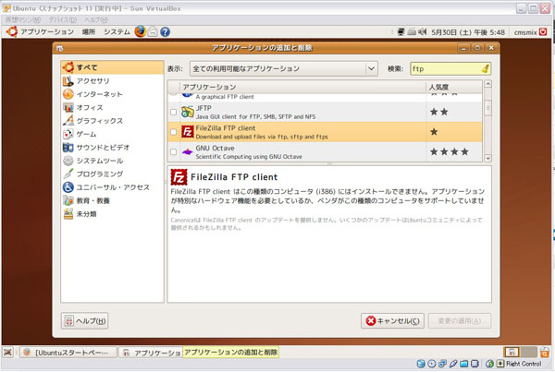Tick the JFTP checkbox

coord(174,112)
